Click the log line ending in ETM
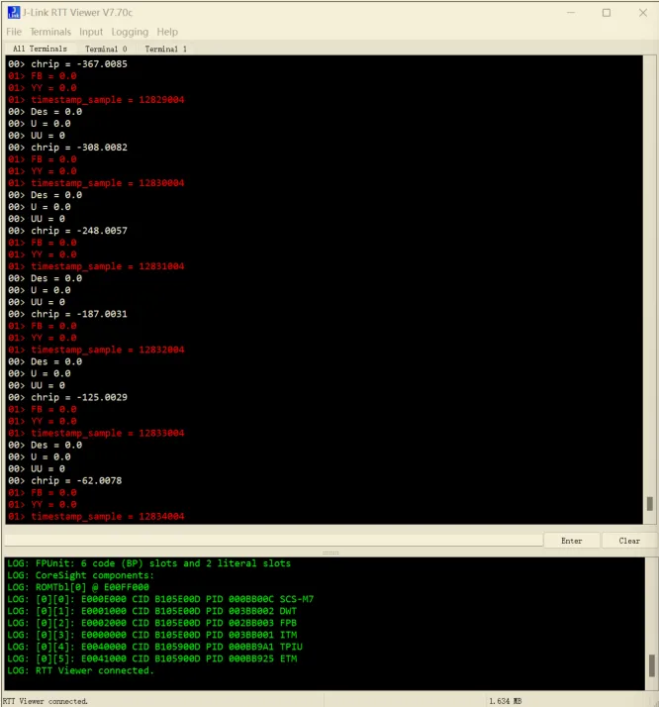659x707 pixels. click(x=151, y=658)
